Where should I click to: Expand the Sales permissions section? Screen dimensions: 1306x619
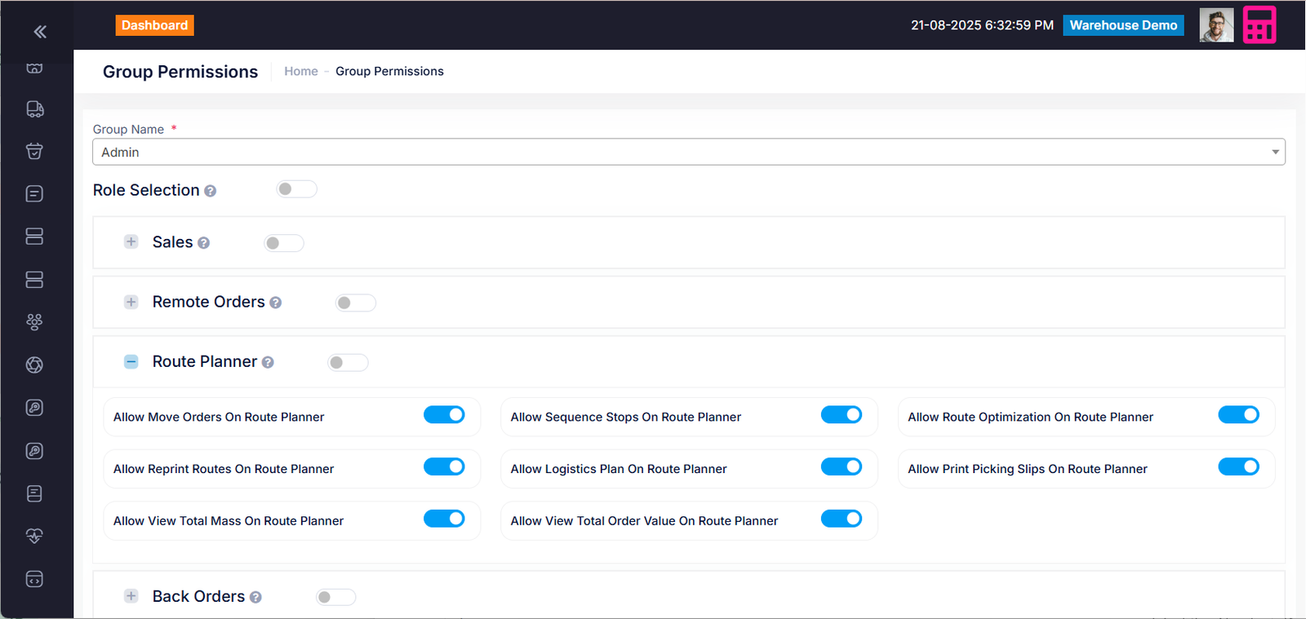[x=131, y=242]
